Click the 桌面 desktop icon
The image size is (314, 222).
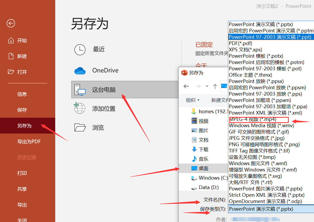pos(194,168)
